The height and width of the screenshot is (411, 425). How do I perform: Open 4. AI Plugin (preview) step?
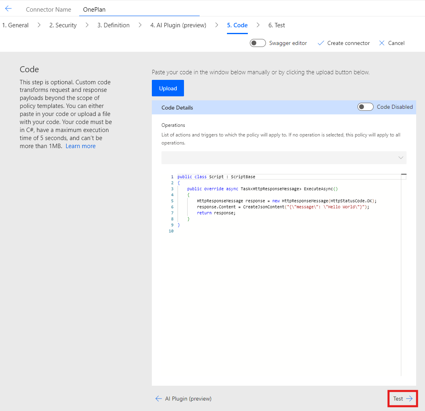coord(178,25)
